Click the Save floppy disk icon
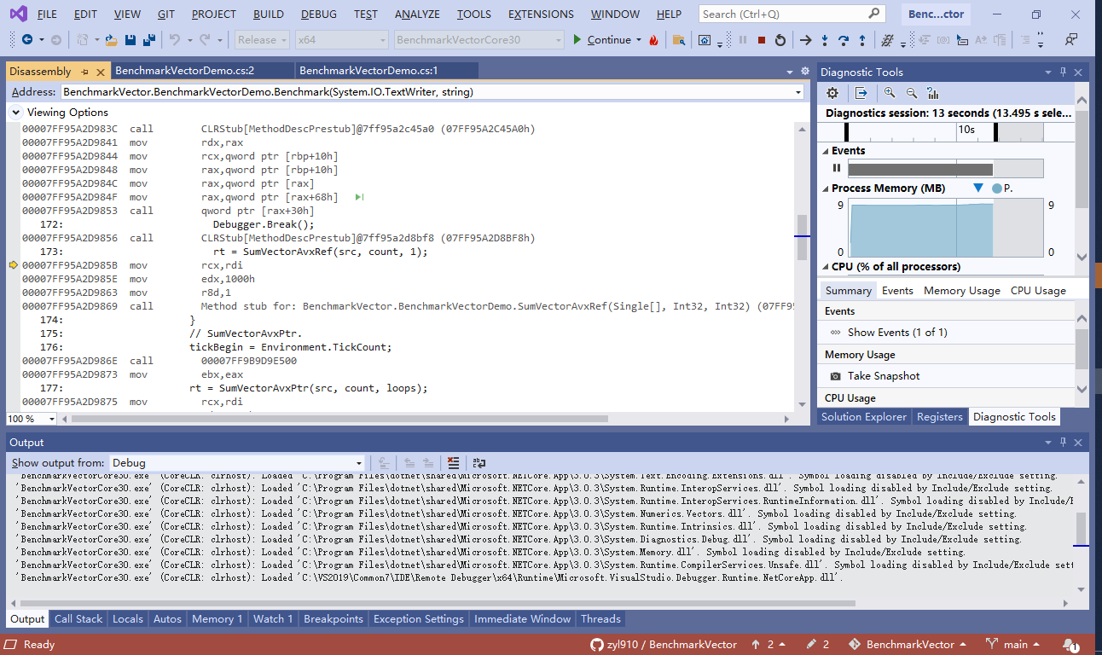The width and height of the screenshot is (1102, 655). [x=130, y=40]
